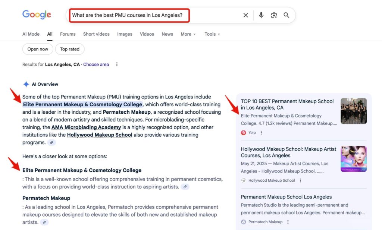Clear the search query with the X icon
Image resolution: width=382 pixels, height=230 pixels.
click(x=245, y=15)
